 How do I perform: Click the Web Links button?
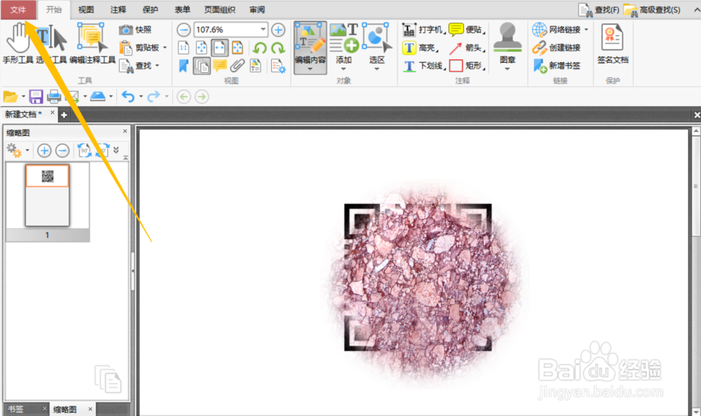(x=557, y=30)
